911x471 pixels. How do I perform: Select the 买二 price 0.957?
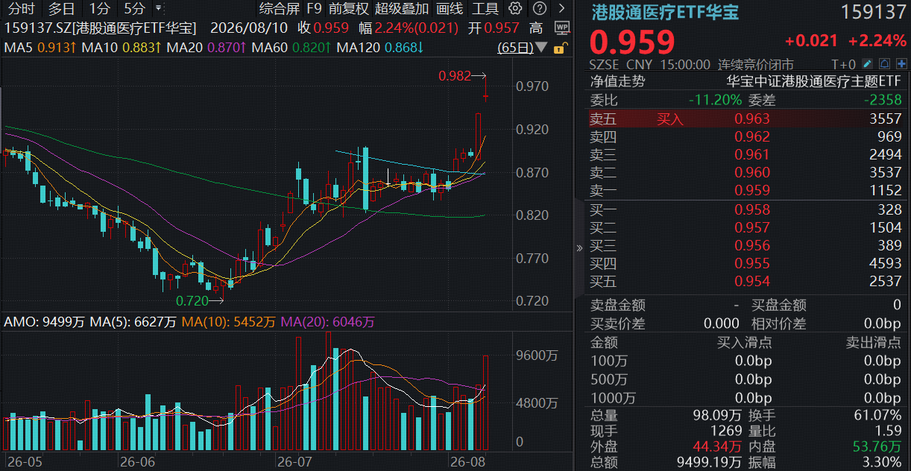tap(752, 227)
